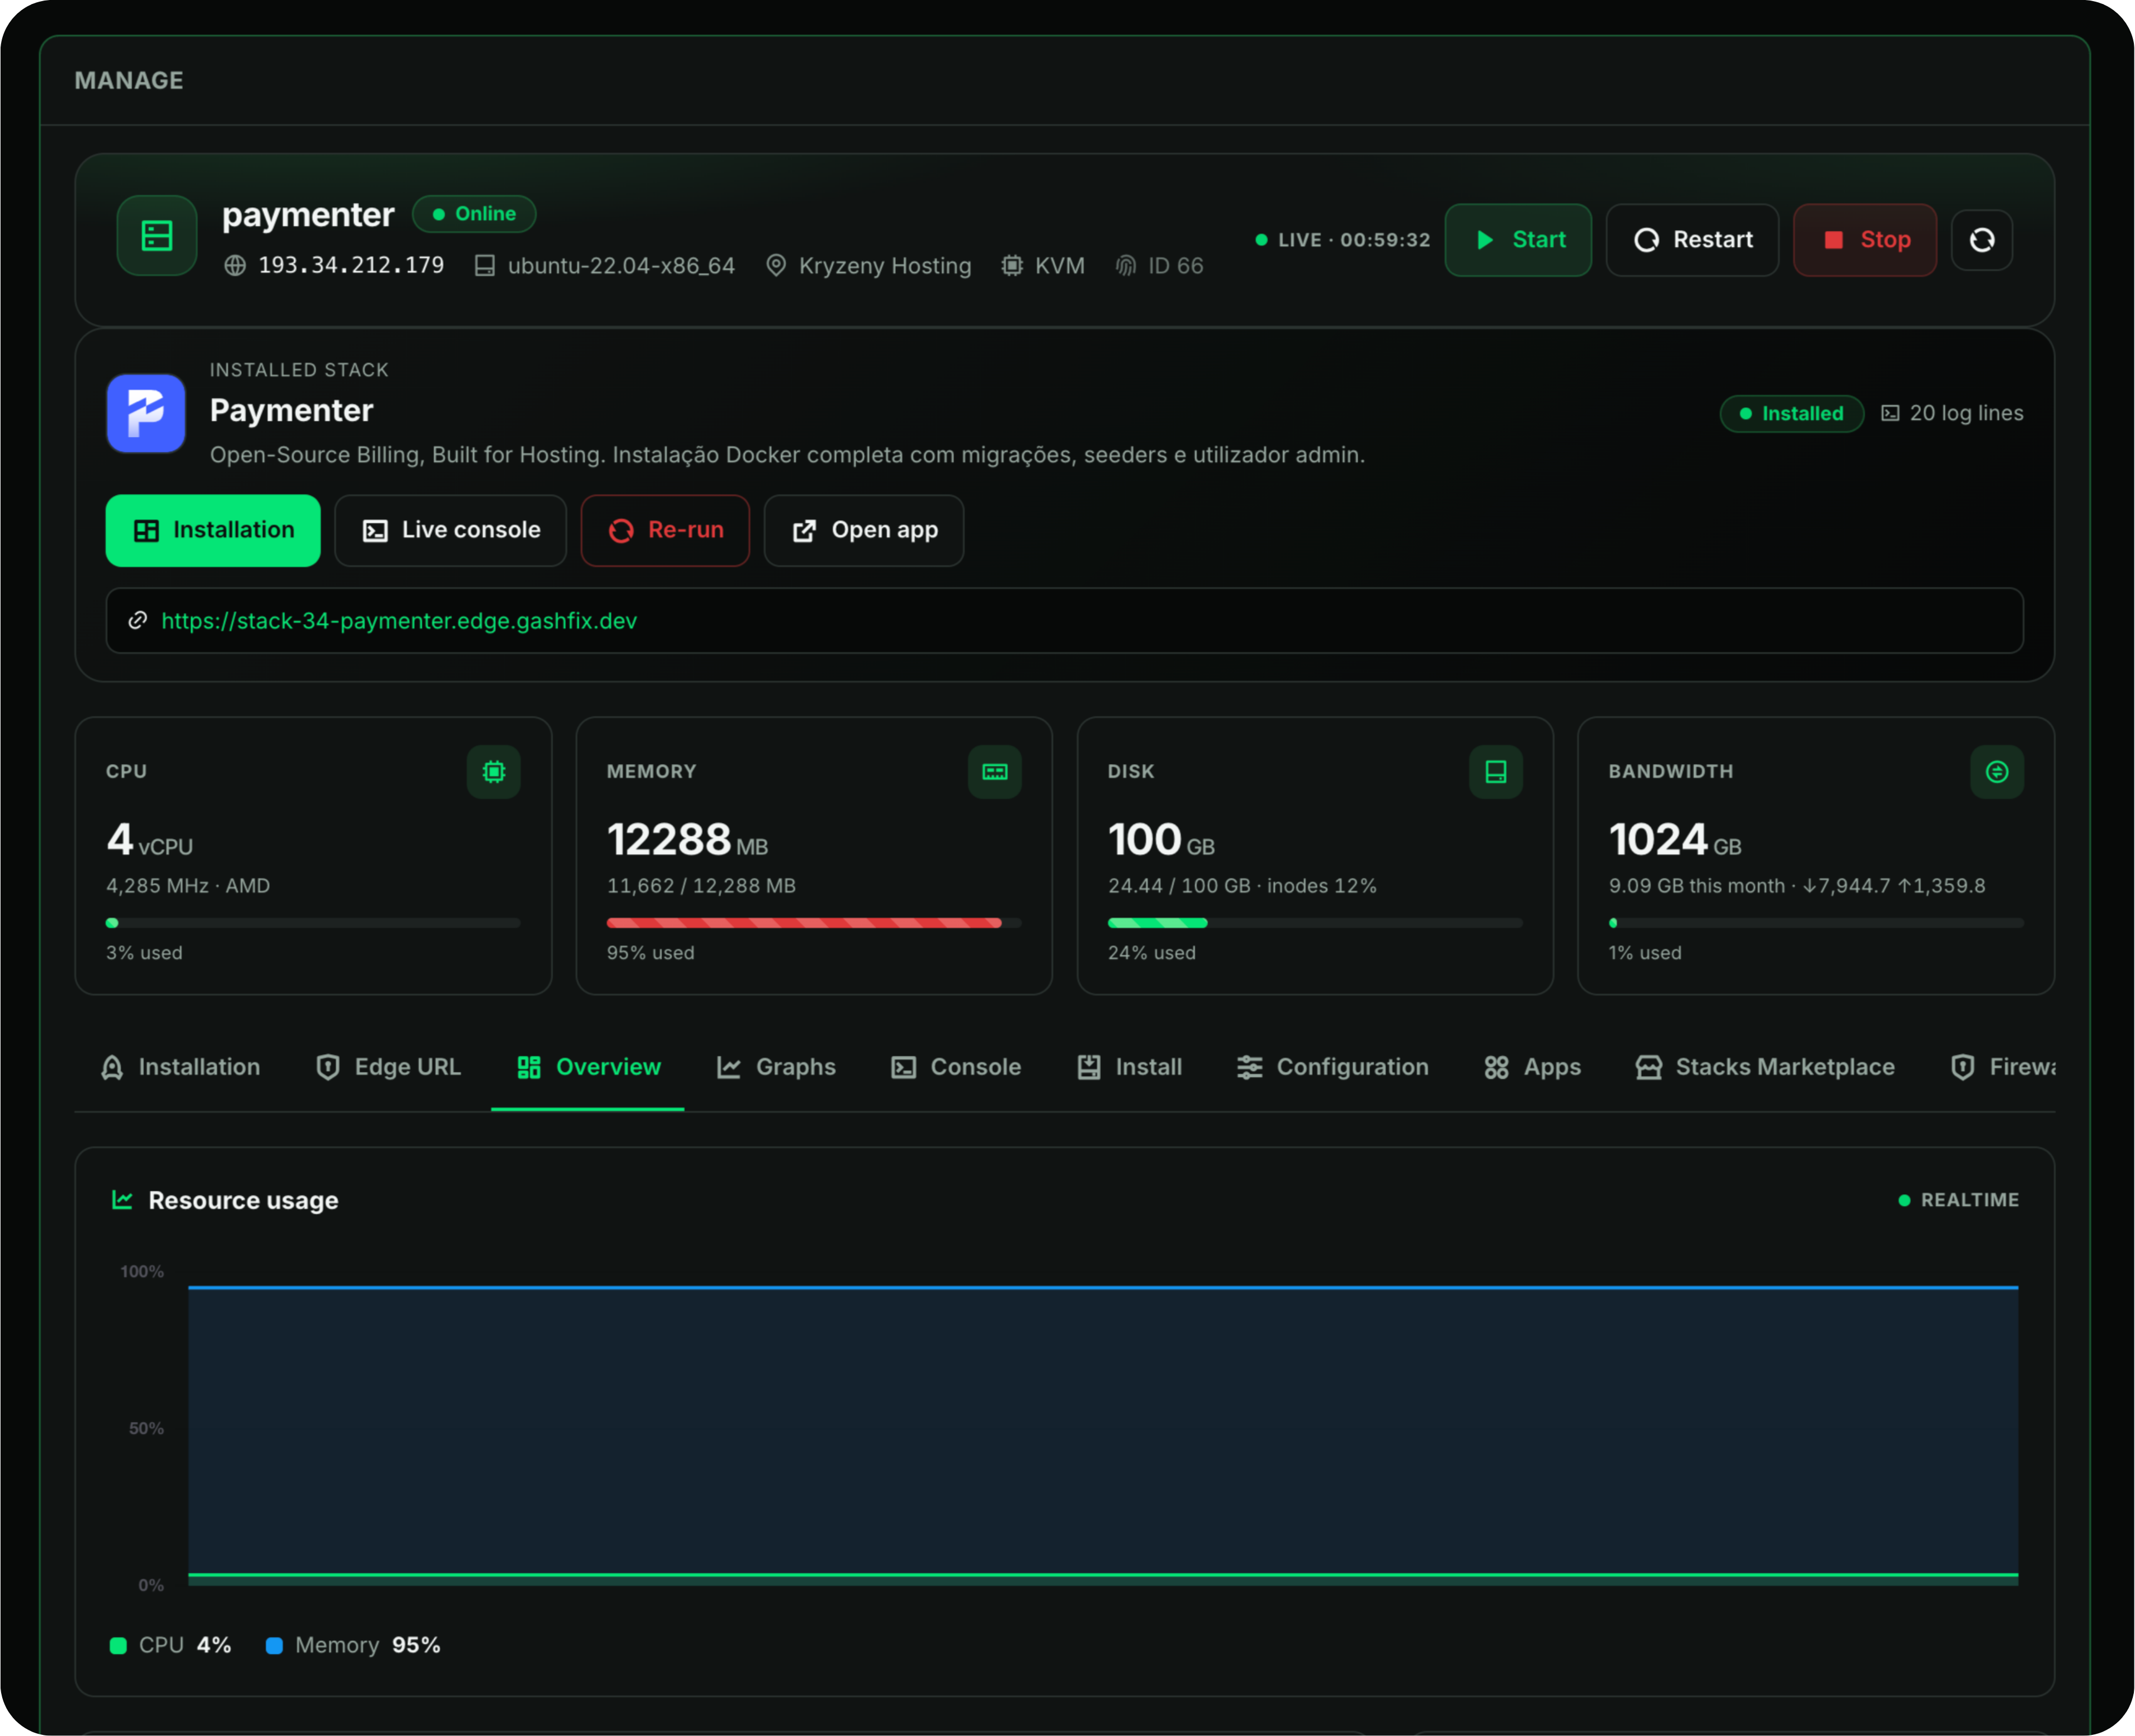This screenshot has width=2135, height=1736.
Task: Click the ubuntu-22.04-x86_64 label
Action: coord(621,266)
